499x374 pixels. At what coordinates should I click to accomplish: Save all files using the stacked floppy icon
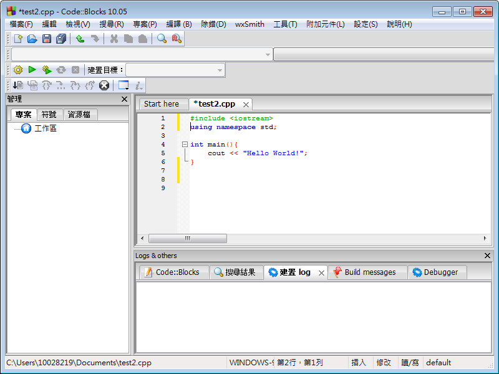[x=61, y=39]
